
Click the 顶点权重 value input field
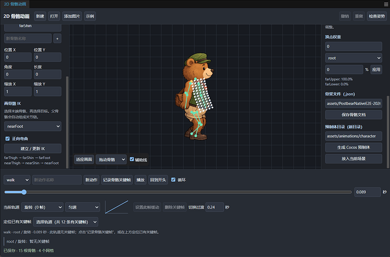(x=353, y=46)
